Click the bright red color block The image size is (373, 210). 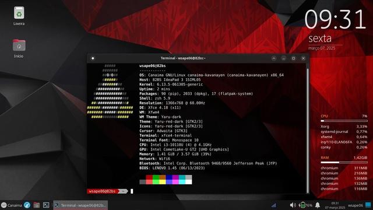149,182
